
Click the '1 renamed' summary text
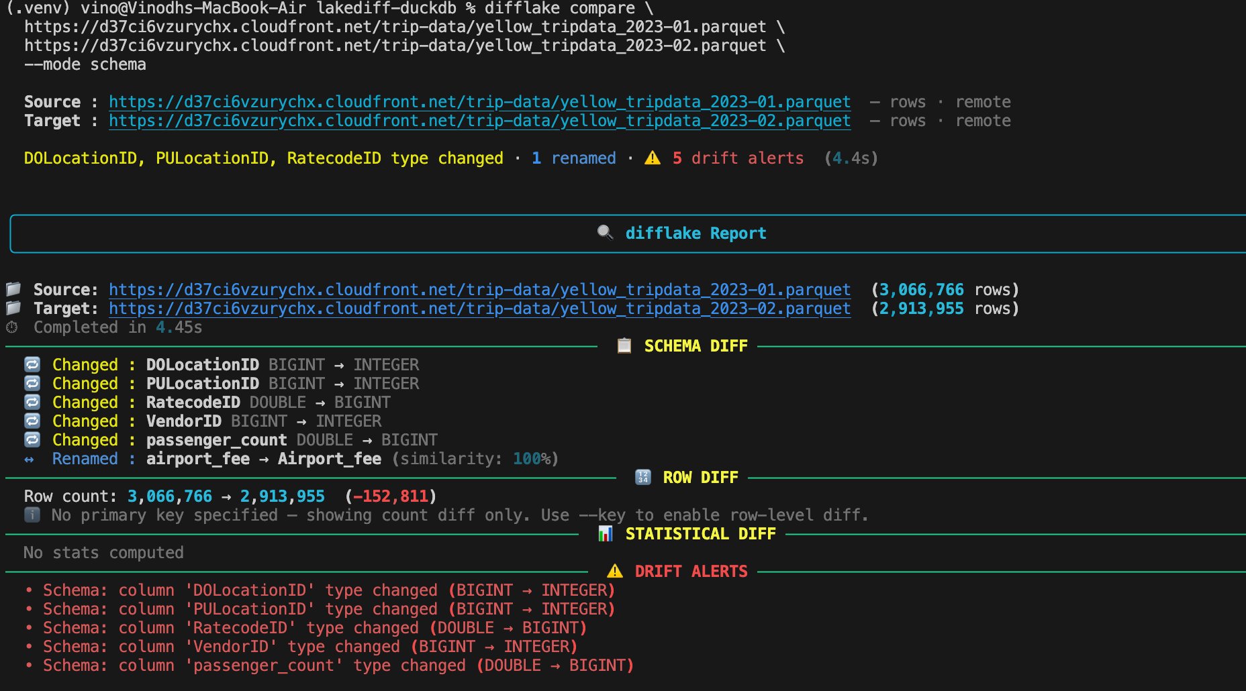pos(573,158)
